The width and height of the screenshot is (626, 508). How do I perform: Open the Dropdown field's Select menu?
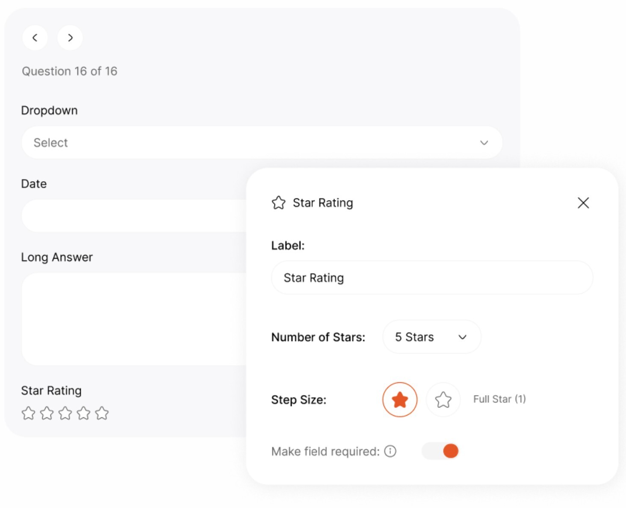tap(262, 142)
